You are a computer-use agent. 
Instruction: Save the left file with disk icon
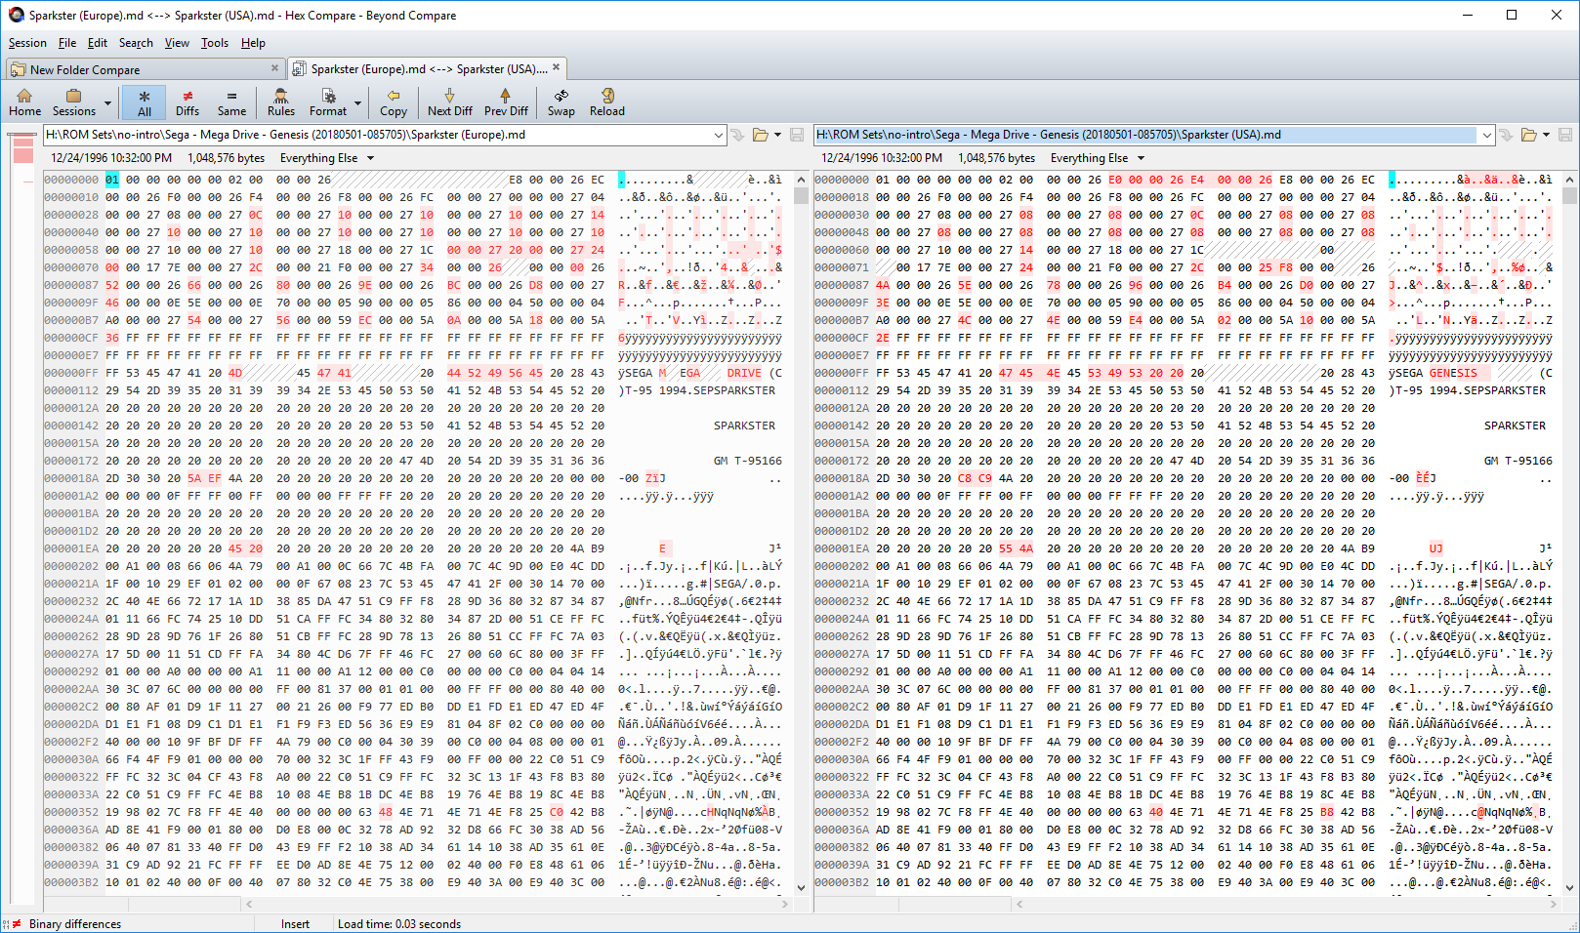click(x=797, y=135)
